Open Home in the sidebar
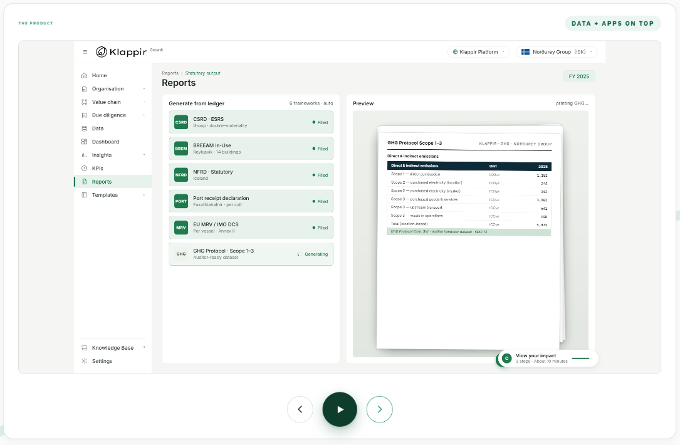 (113, 75)
